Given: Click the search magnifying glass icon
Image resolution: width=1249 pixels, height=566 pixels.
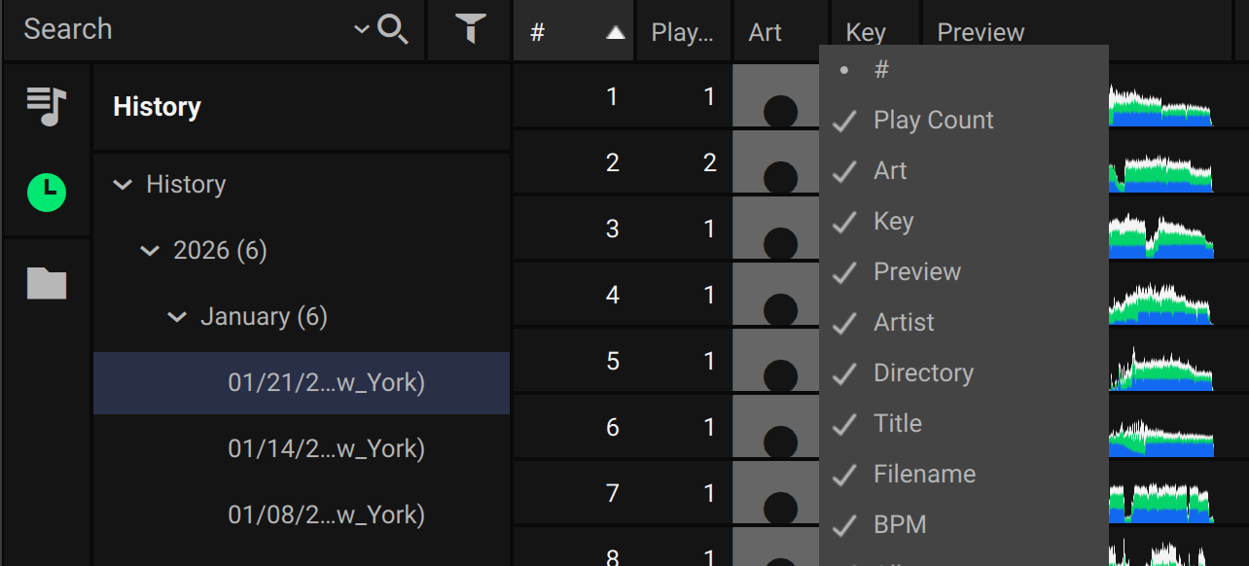Looking at the screenshot, I should [x=393, y=30].
